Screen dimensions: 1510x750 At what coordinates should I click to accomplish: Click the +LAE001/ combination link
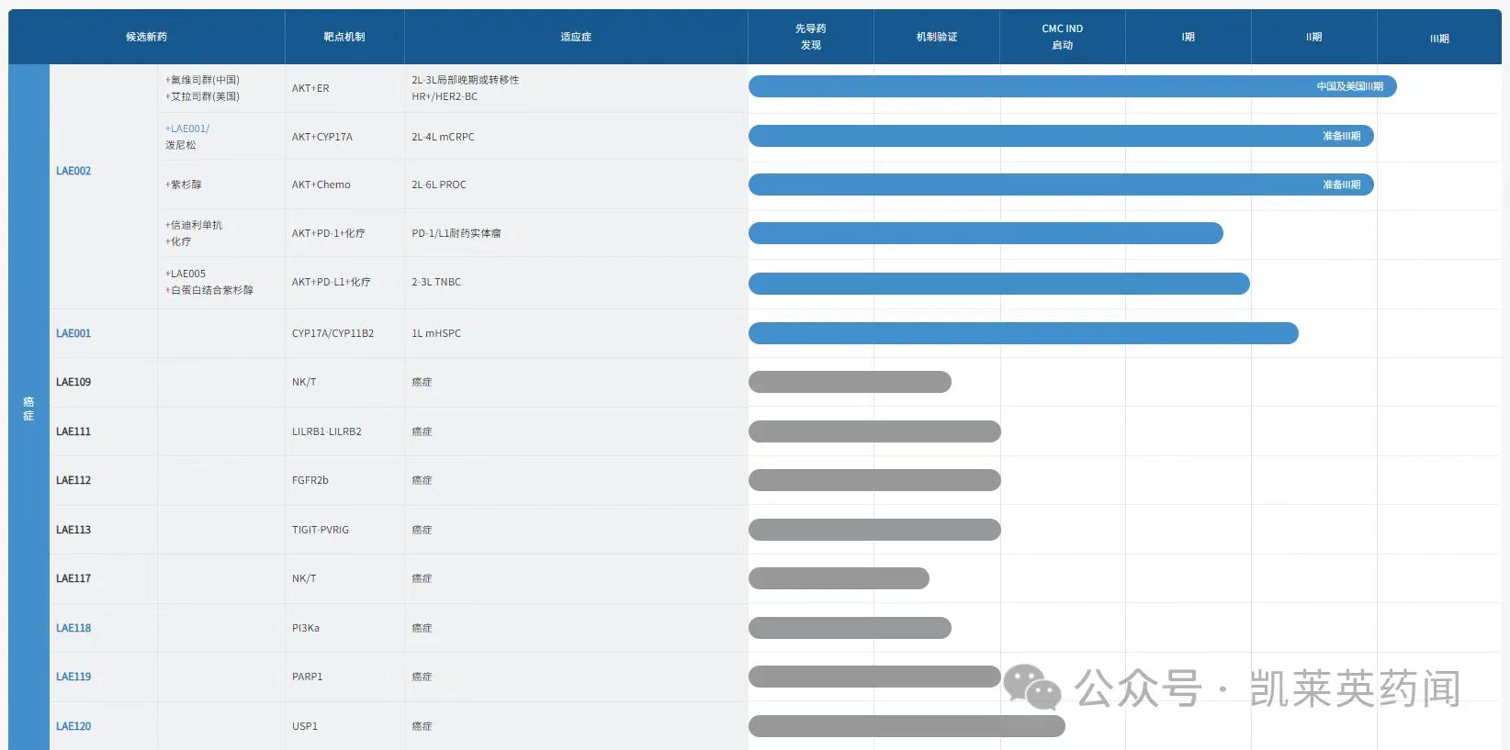pos(187,129)
